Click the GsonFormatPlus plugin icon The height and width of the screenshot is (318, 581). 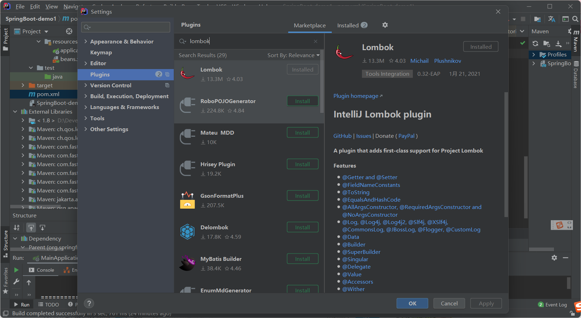coord(187,200)
